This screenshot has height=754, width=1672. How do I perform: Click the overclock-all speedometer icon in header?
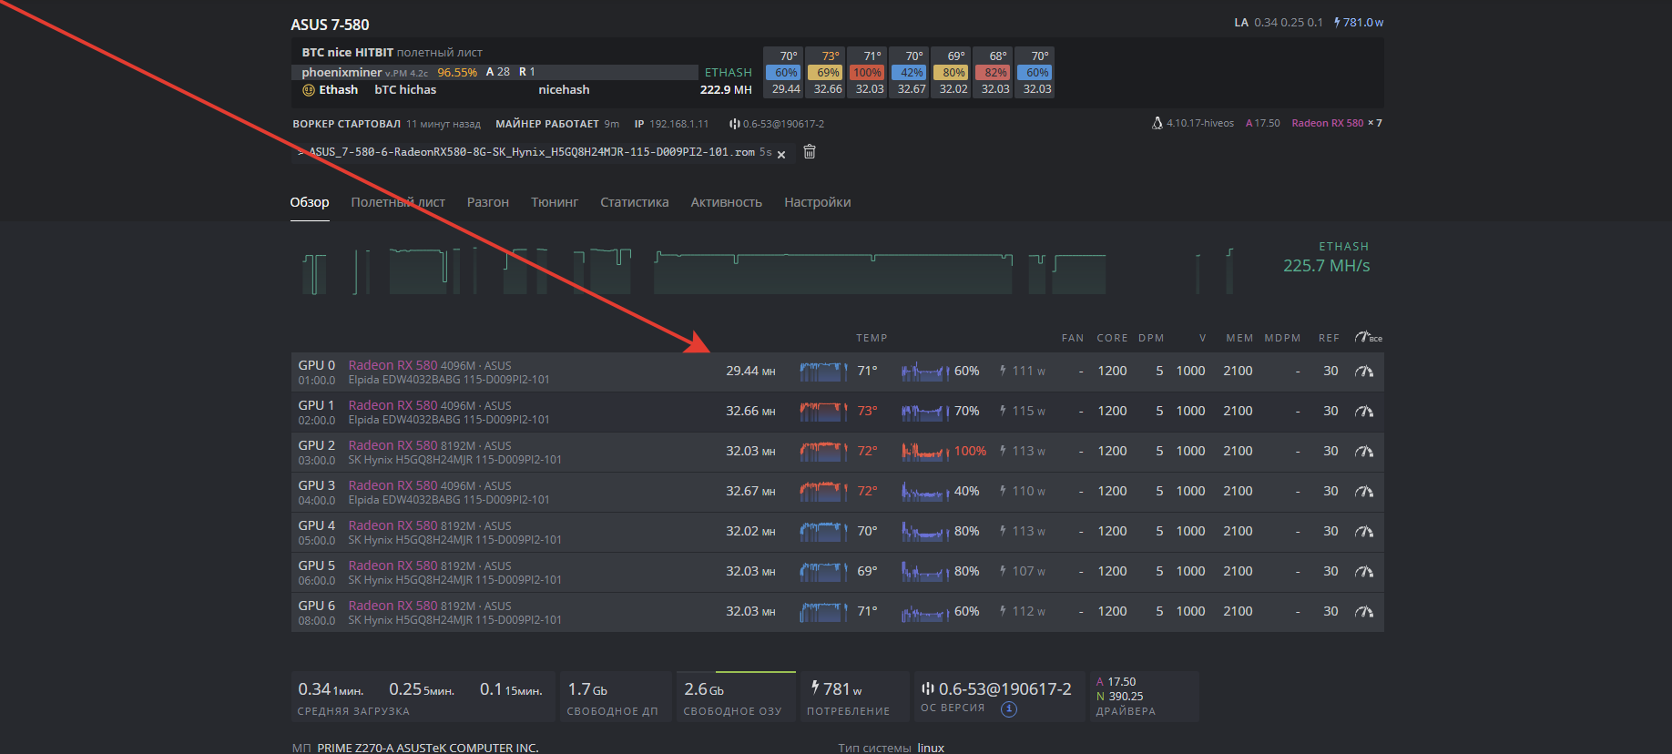[x=1368, y=337]
